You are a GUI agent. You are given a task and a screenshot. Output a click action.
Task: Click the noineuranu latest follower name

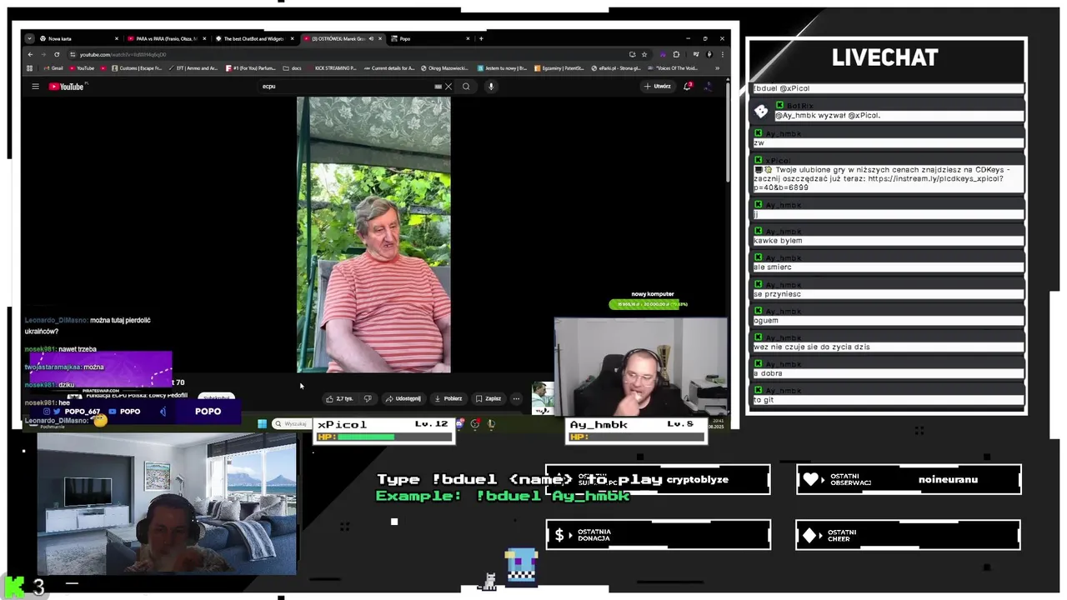coord(948,479)
